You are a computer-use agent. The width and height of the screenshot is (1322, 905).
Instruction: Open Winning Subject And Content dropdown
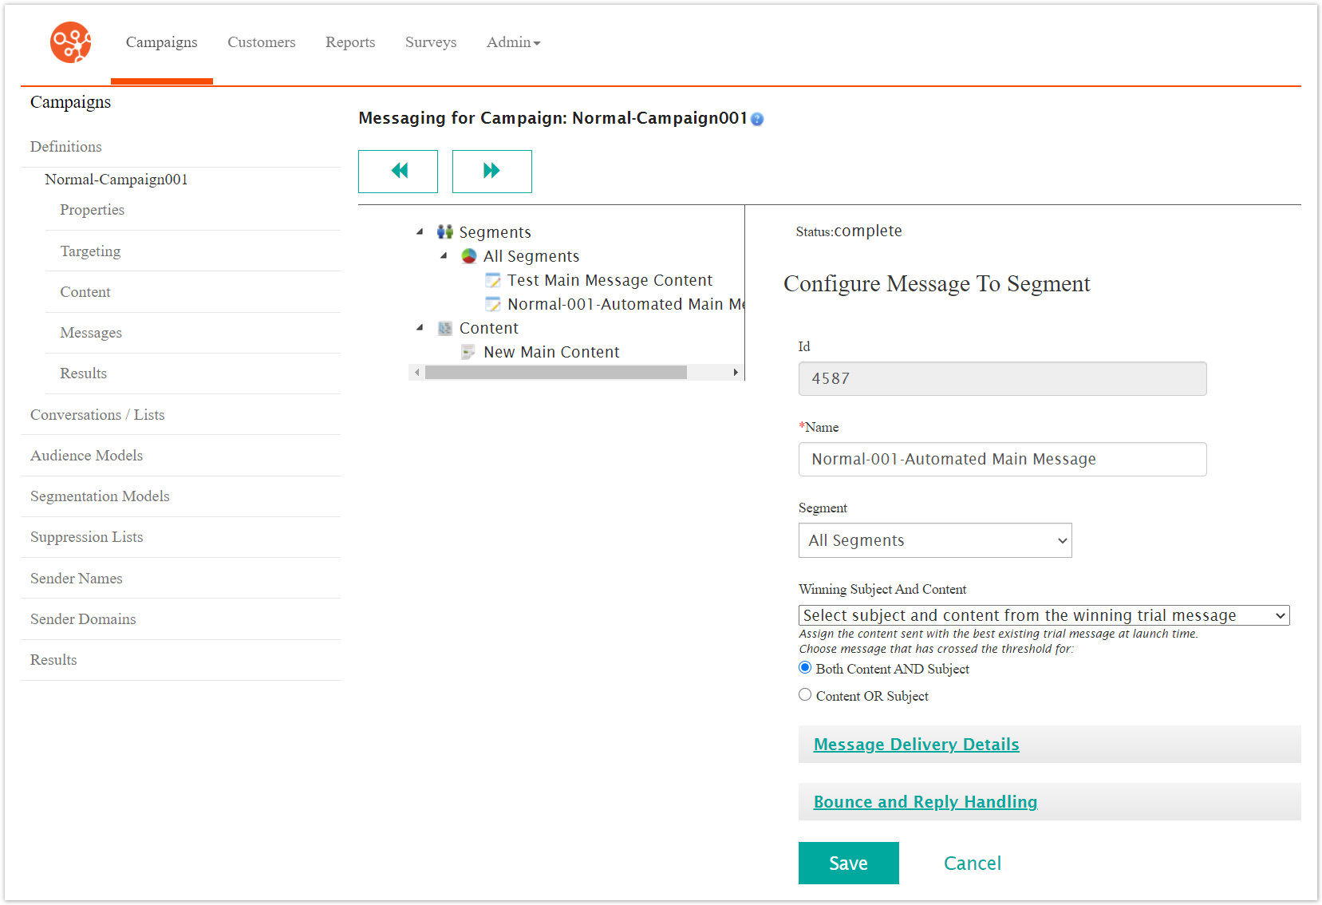[1044, 615]
